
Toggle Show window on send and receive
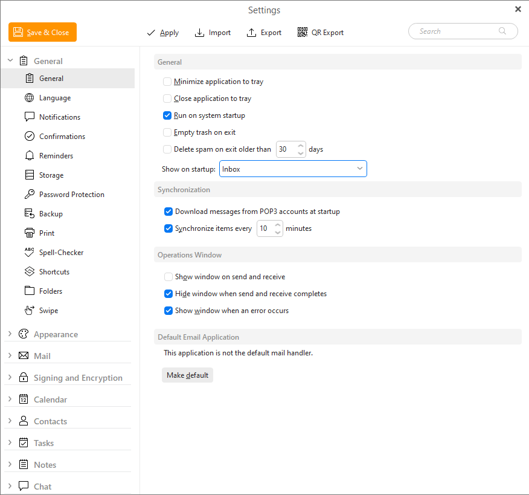click(x=168, y=277)
